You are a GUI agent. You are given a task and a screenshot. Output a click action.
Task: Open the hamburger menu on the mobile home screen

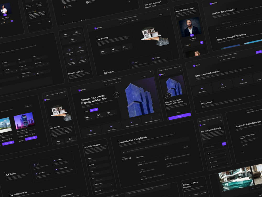pyautogui.click(x=181, y=70)
